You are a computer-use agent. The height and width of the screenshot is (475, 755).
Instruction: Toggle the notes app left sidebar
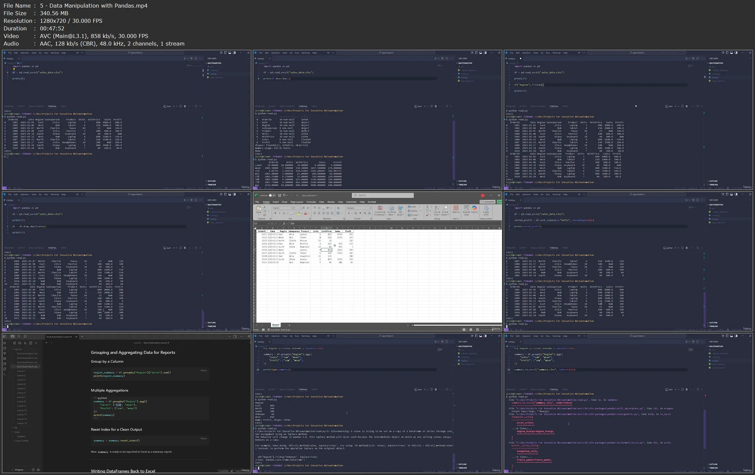(x=5, y=336)
